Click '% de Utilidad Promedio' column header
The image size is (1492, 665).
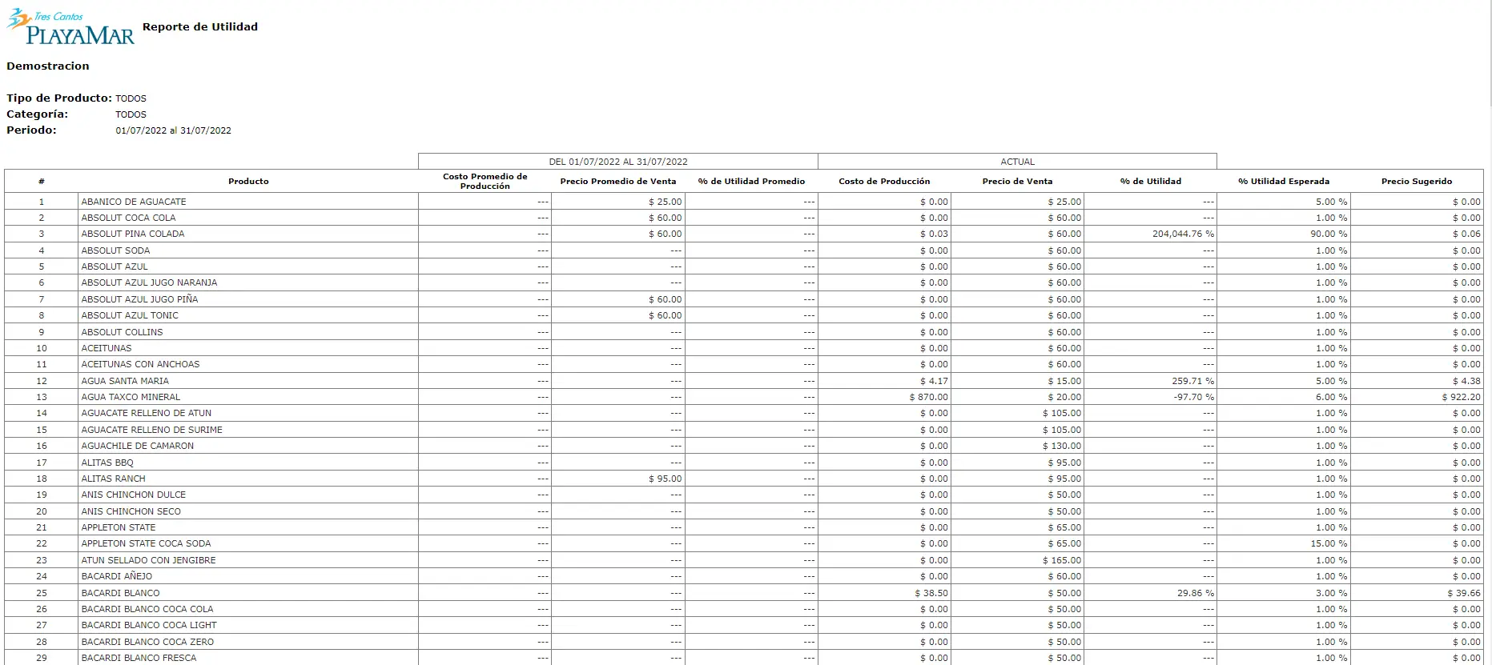click(x=751, y=181)
